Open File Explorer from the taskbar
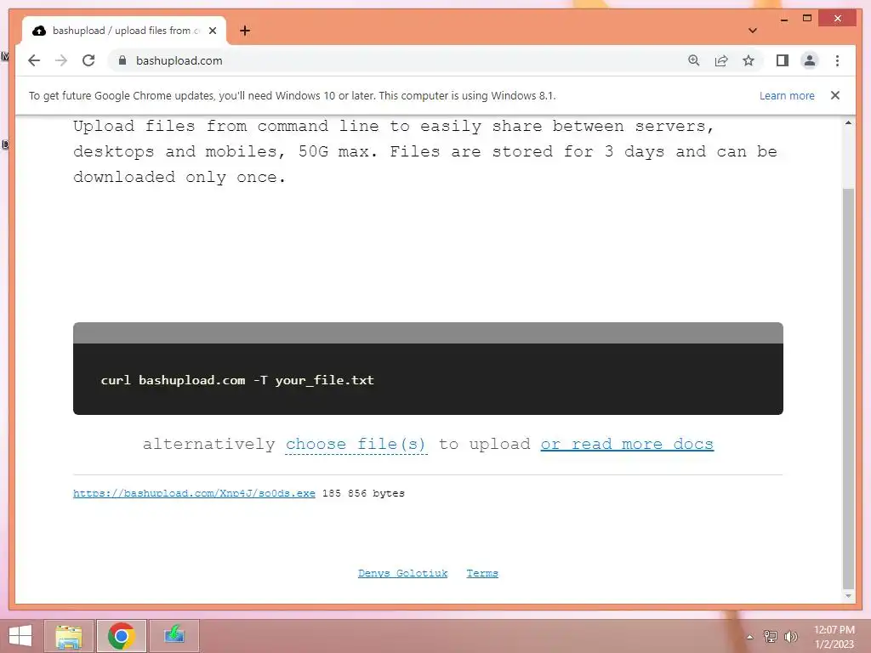This screenshot has width=871, height=653. [x=69, y=636]
